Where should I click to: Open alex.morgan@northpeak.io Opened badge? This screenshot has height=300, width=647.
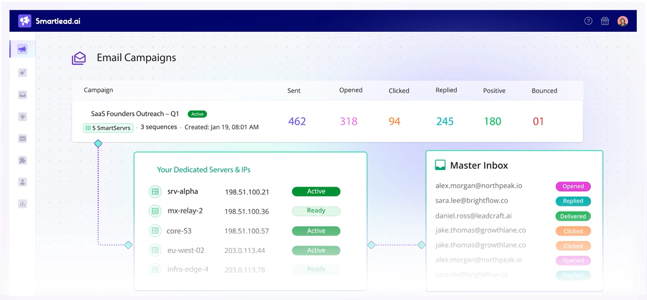coord(573,186)
